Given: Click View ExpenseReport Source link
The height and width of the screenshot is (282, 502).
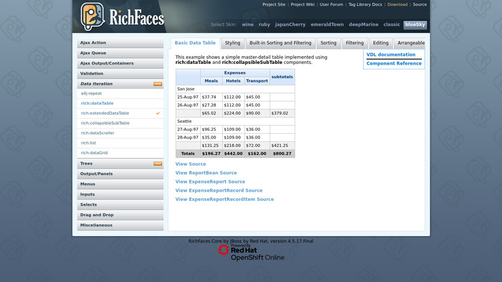Looking at the screenshot, I should (210, 182).
